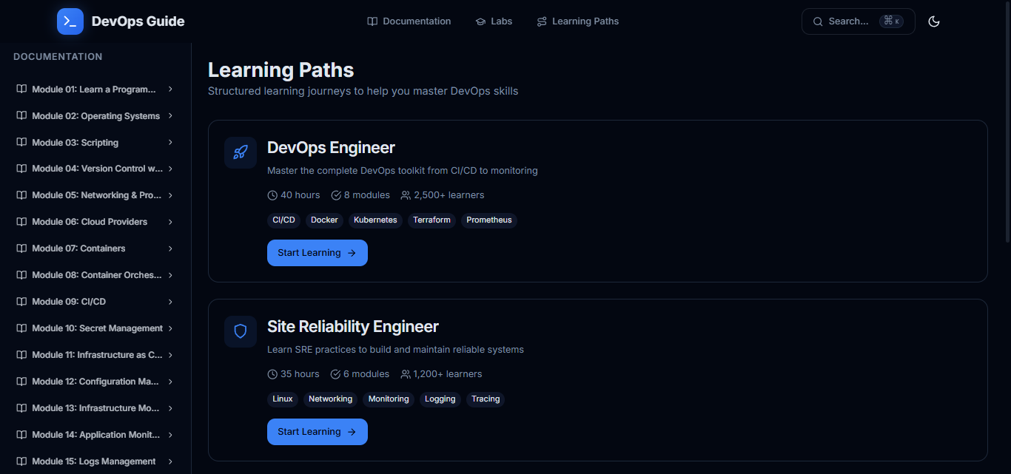Open the Documentation menu item

(x=416, y=21)
